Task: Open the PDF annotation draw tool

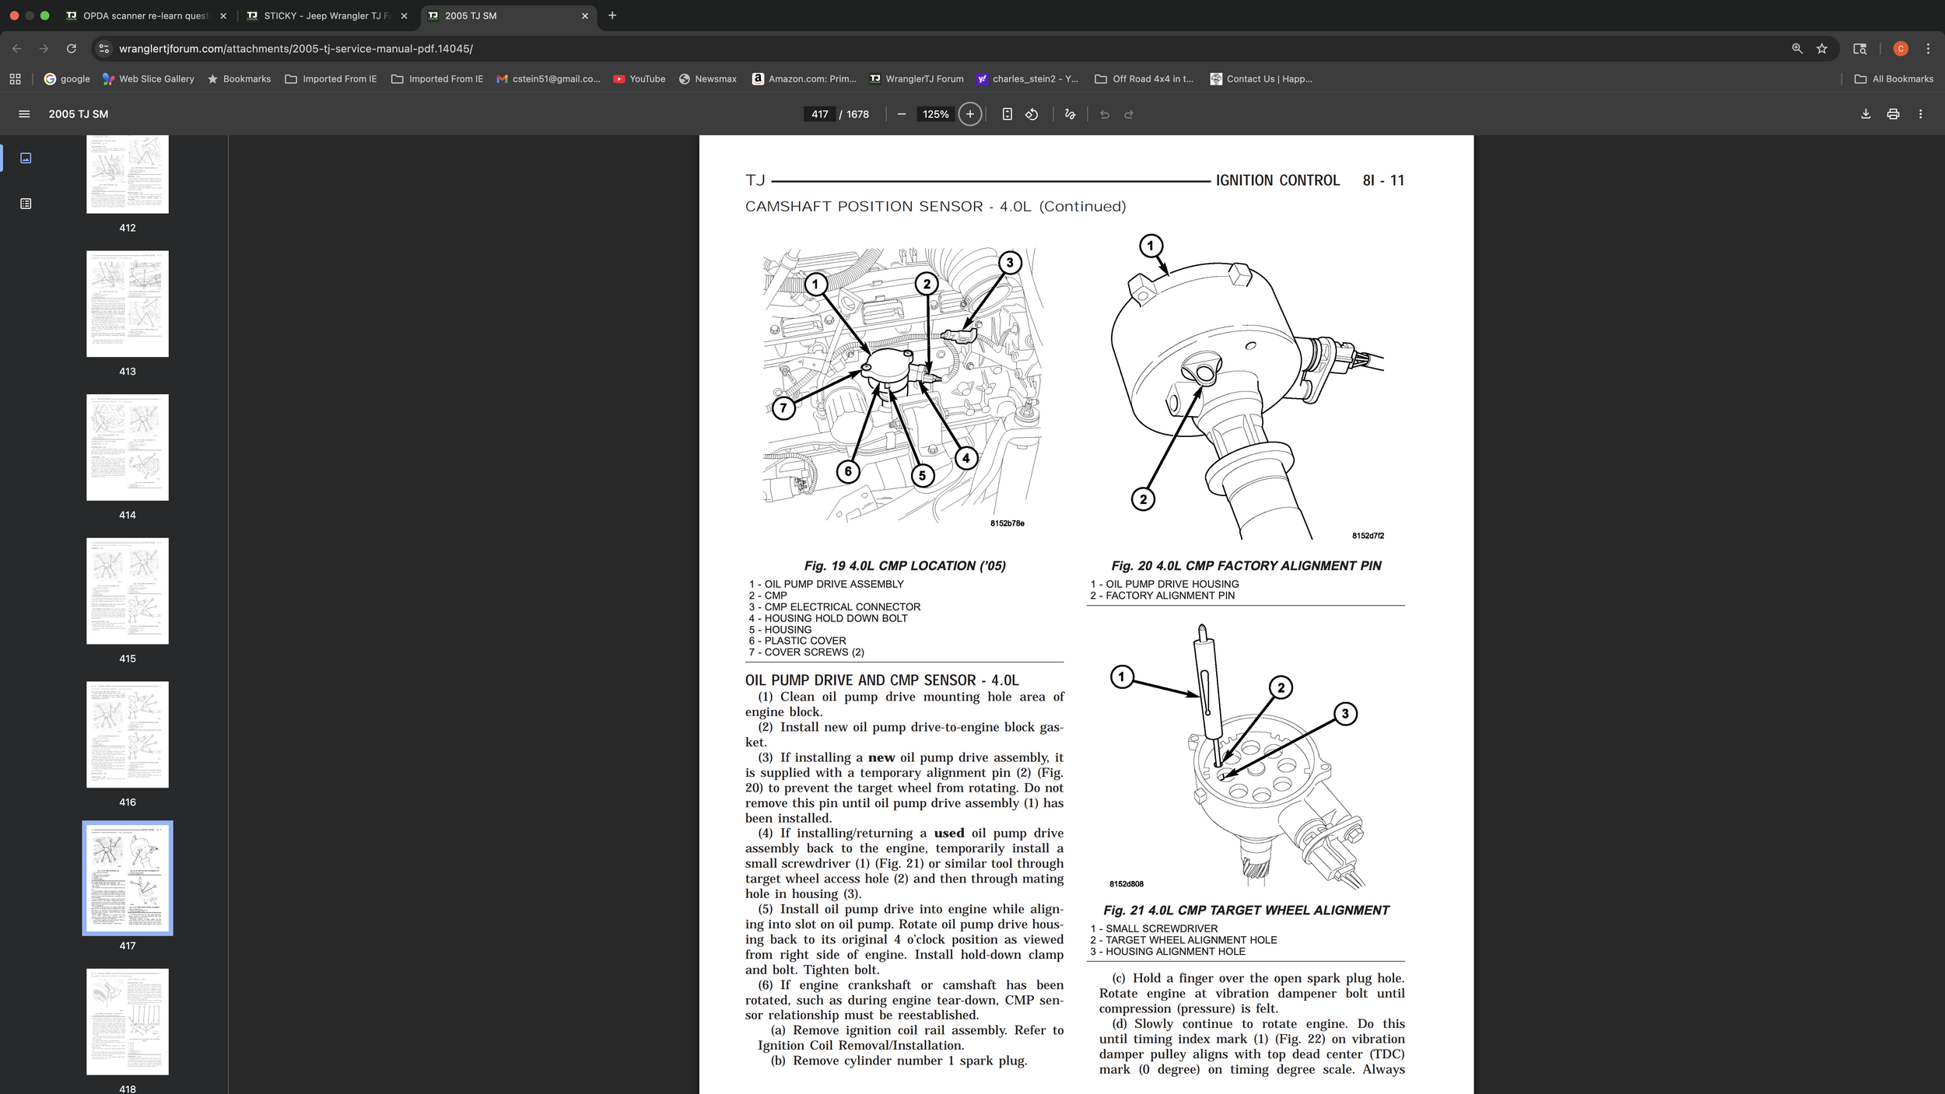Action: (1070, 114)
